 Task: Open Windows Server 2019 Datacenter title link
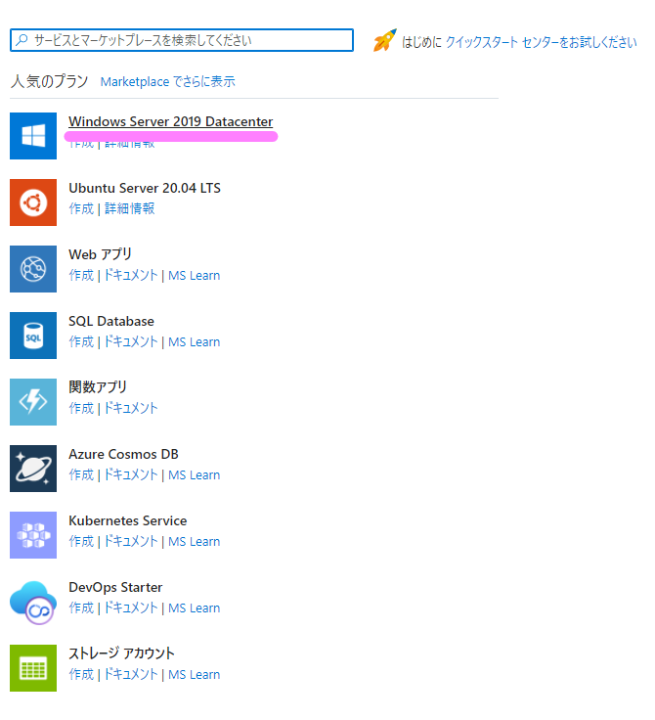171,121
